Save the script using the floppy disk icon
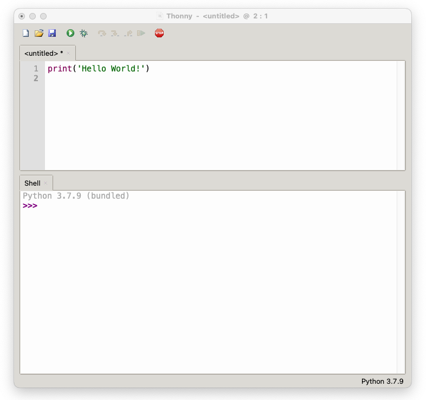Screen dimensions: 427x400 (x=52, y=33)
